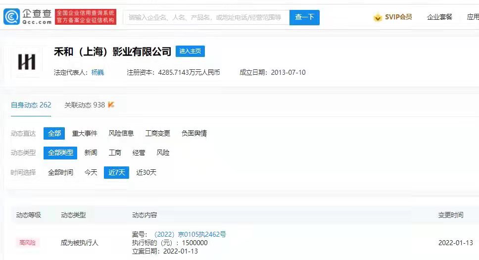479x260 pixels.
Task: Open the company logo thumbnail
Action: click(27, 62)
